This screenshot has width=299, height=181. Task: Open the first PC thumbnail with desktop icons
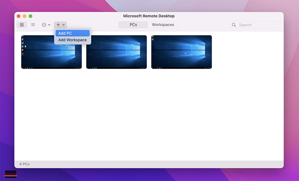tap(51, 52)
